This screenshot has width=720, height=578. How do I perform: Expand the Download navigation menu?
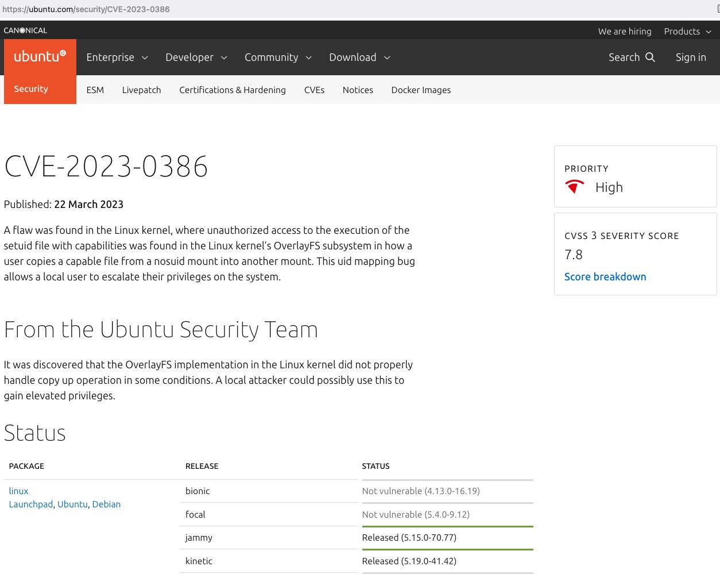(360, 57)
